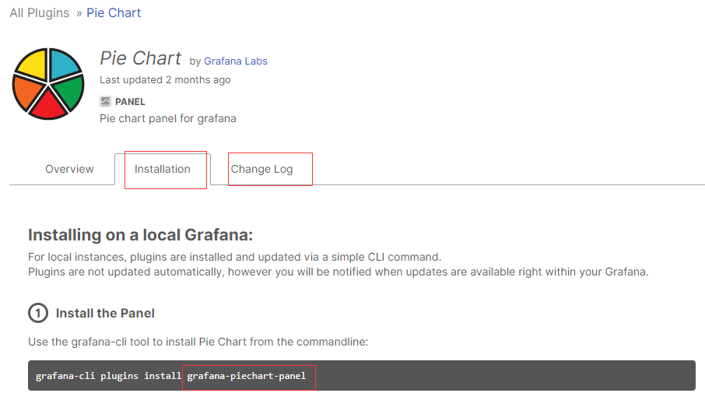The image size is (705, 400).
Task: Click the "Install the Panel" step heading
Action: pos(105,313)
